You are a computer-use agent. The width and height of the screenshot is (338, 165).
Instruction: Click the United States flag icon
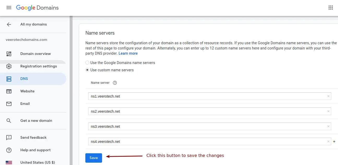(x=9, y=162)
